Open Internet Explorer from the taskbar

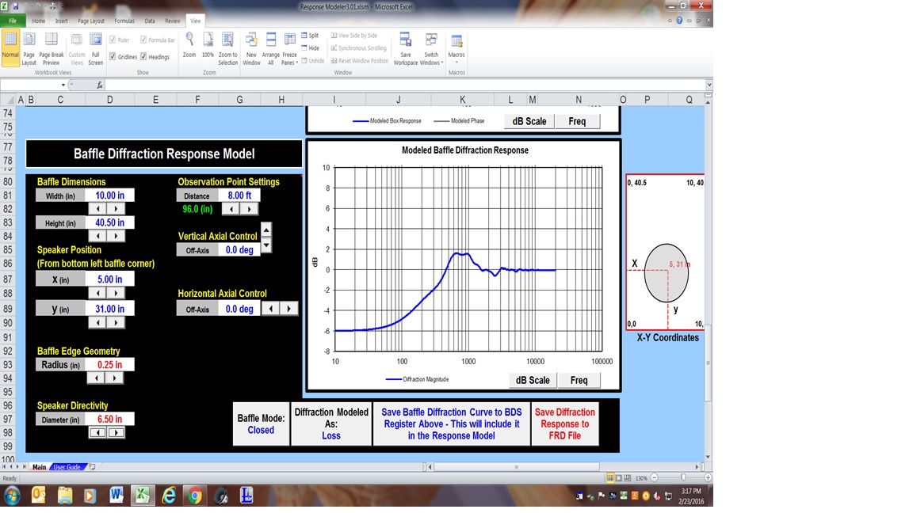pyautogui.click(x=168, y=496)
